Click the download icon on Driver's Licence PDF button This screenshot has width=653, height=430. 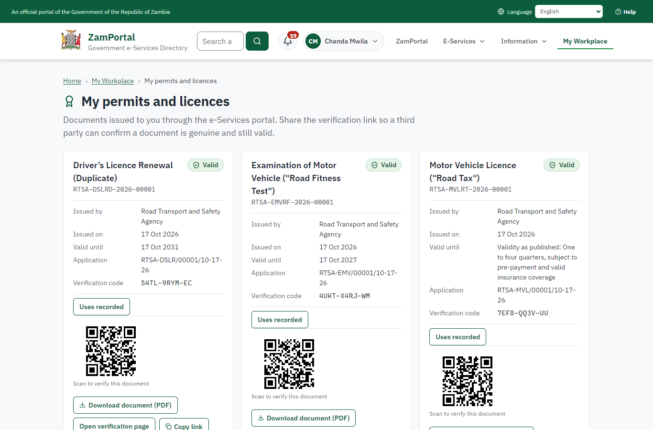click(x=82, y=405)
